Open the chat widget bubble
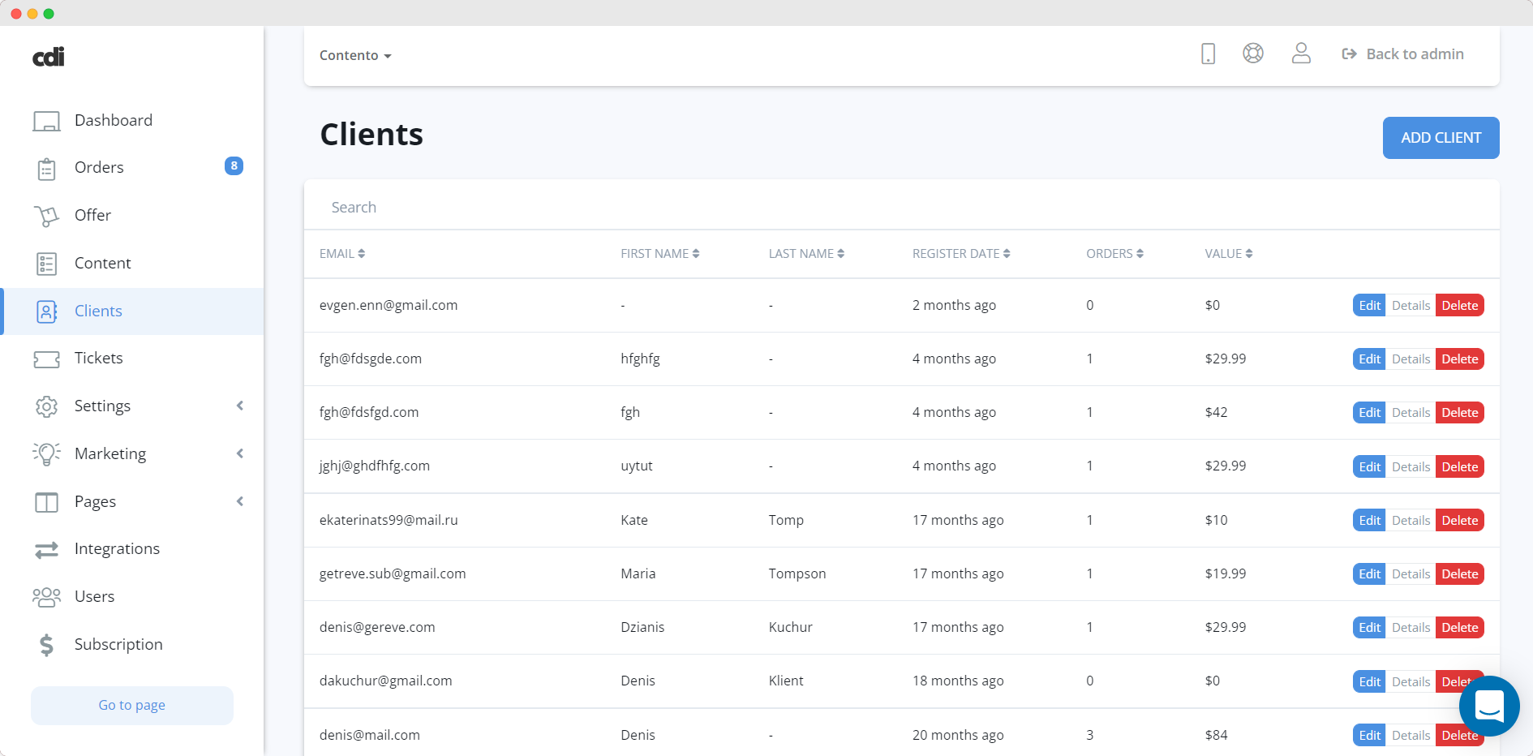The height and width of the screenshot is (756, 1533). click(1489, 706)
